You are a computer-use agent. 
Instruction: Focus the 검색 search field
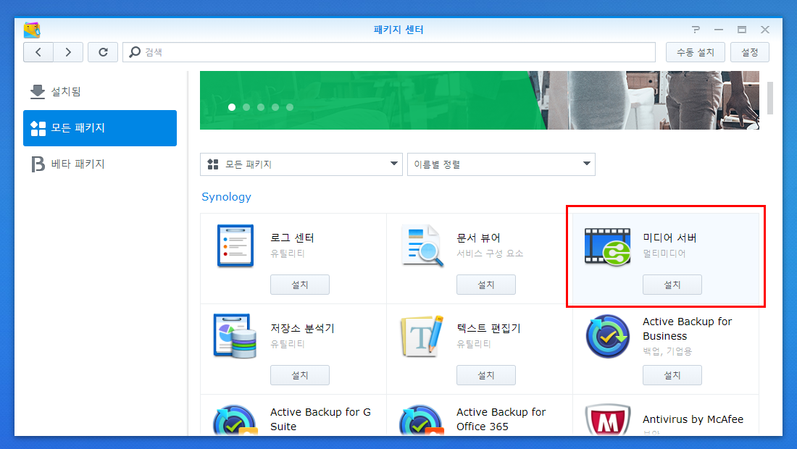click(389, 52)
